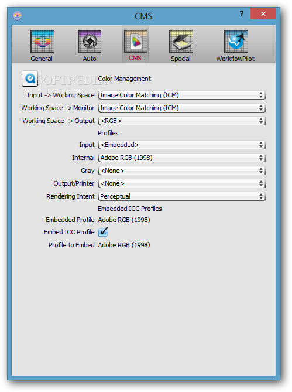This screenshot has height=392, width=292.
Task: Switch to the Special tab label
Action: [181, 59]
